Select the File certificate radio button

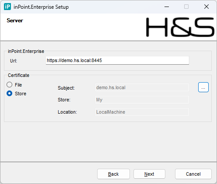tap(10, 85)
